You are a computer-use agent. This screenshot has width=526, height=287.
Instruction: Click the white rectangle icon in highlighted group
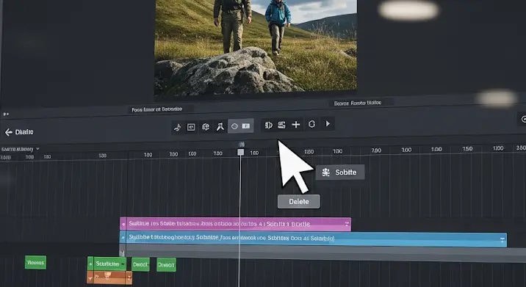point(246,126)
